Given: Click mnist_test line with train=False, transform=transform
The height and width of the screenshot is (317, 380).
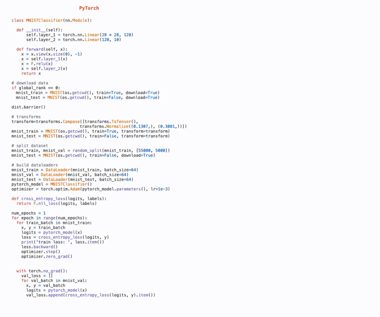Looking at the screenshot, I should 90,136.
